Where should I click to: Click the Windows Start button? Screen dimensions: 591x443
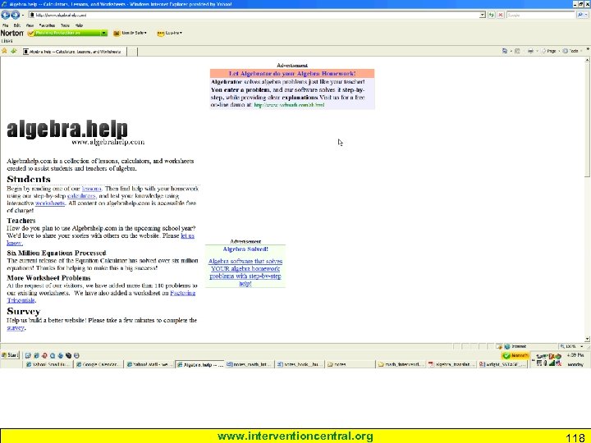pyautogui.click(x=10, y=355)
